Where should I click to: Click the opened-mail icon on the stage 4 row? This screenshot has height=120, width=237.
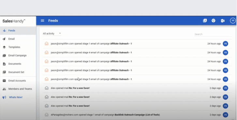click(47, 52)
